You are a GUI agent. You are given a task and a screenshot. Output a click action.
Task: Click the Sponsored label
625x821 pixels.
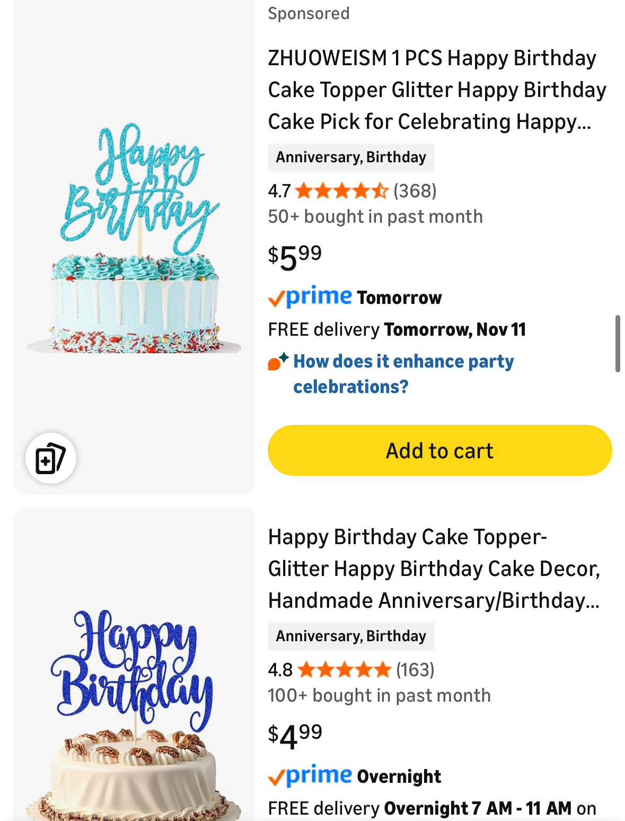point(309,13)
